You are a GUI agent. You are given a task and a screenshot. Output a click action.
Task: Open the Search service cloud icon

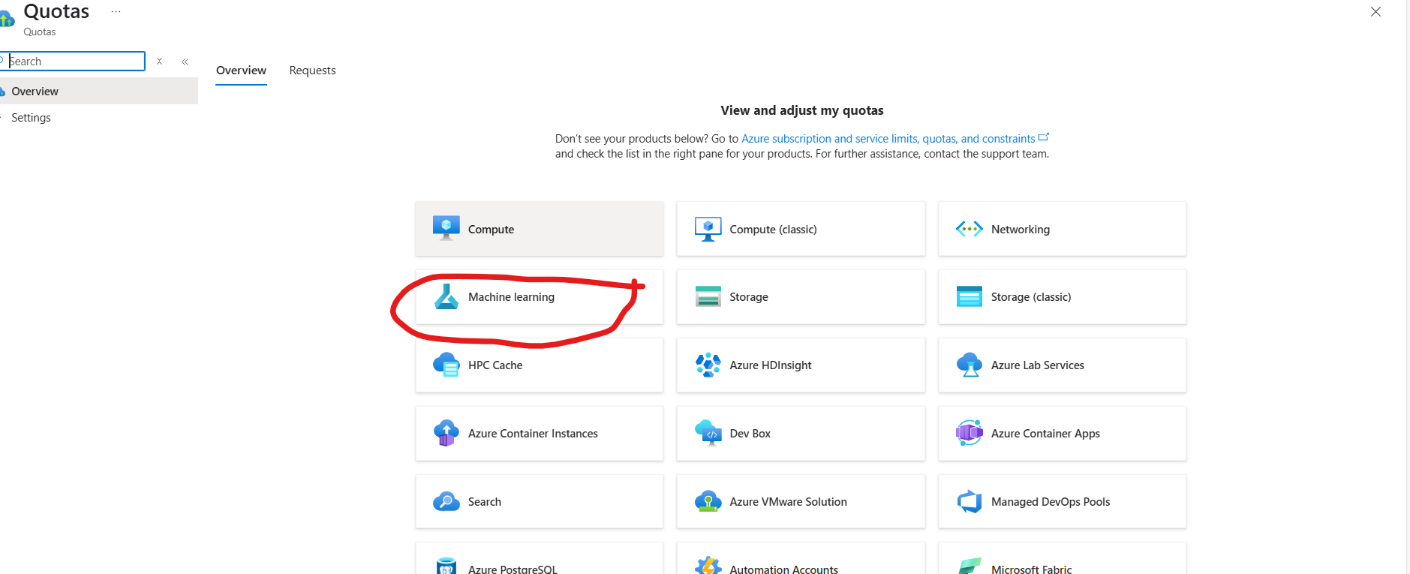pyautogui.click(x=446, y=501)
